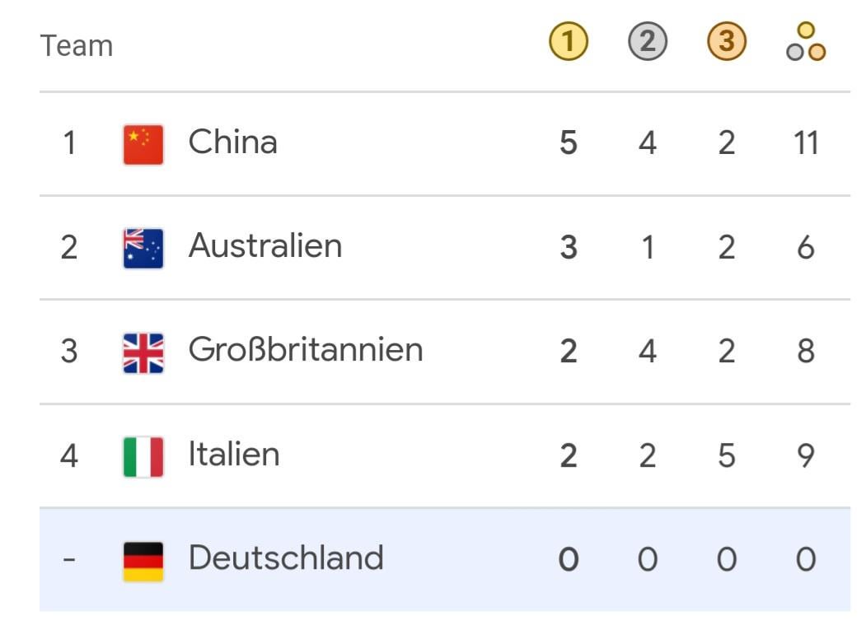Screen dimensions: 866x639
Task: Click the gold medal header icon
Action: click(569, 41)
